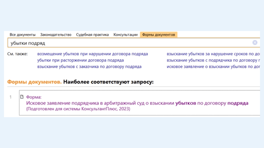Image resolution: width=264 pixels, height=148 pixels.
Task: Click the '(Подготовлен для системы КонсультантПлюс, 2023)' note
Action: 78,109
